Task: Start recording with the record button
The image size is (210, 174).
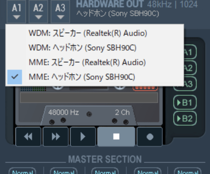Action: point(150,136)
